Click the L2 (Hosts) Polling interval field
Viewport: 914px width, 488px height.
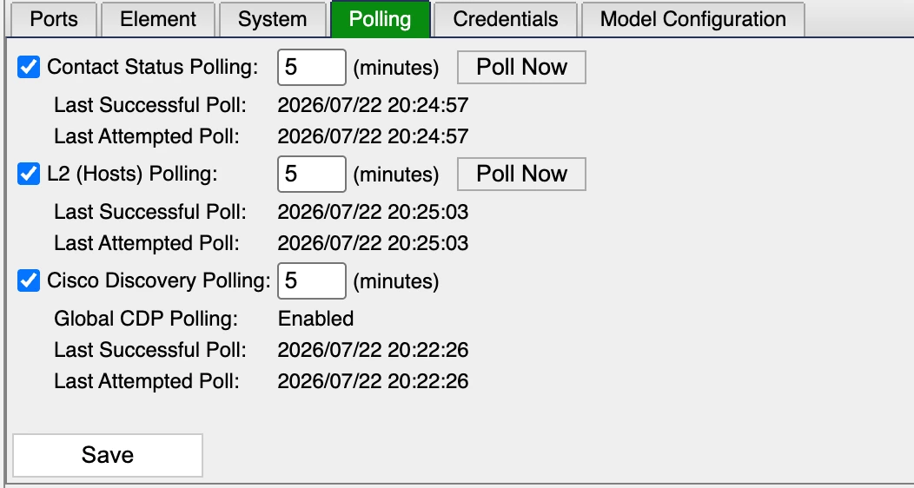312,174
